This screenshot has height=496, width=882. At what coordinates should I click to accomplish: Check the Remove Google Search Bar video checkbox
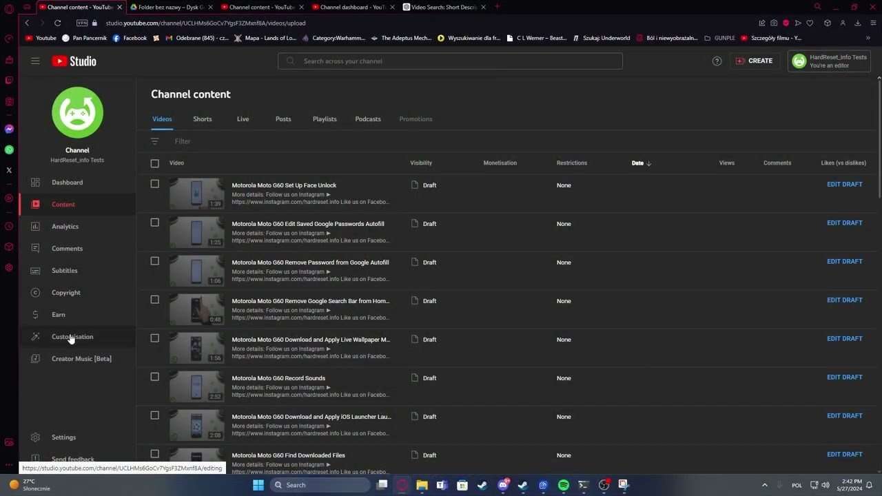coord(154,300)
